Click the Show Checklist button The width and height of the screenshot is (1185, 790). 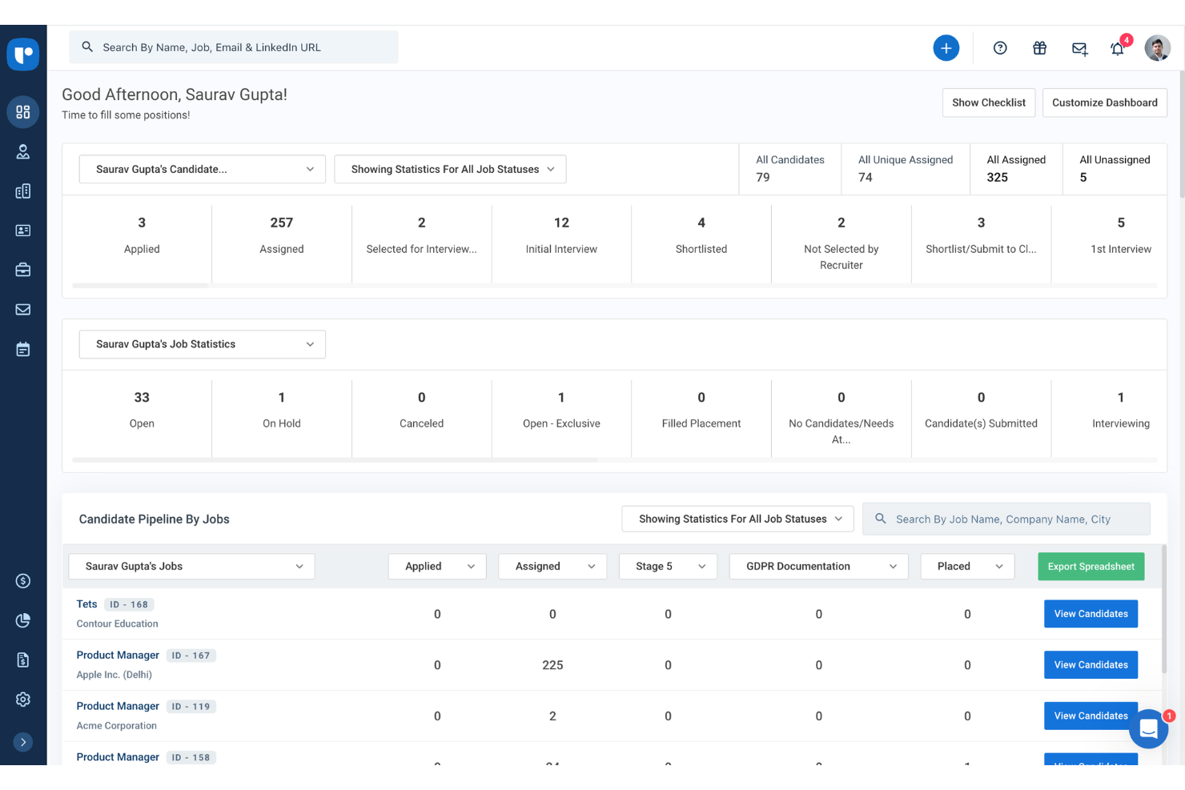(989, 102)
